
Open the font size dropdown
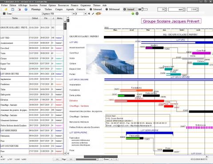point(86,14)
